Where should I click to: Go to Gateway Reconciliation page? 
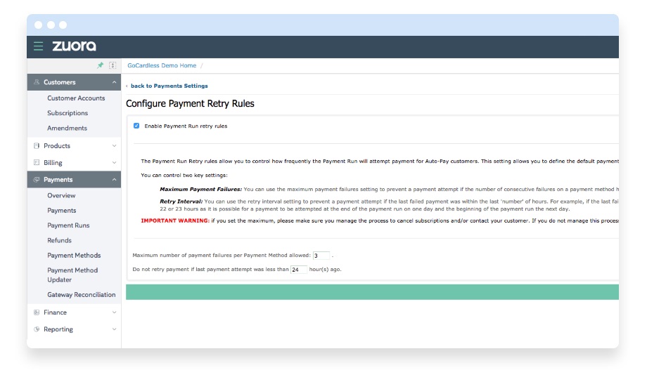coord(81,295)
